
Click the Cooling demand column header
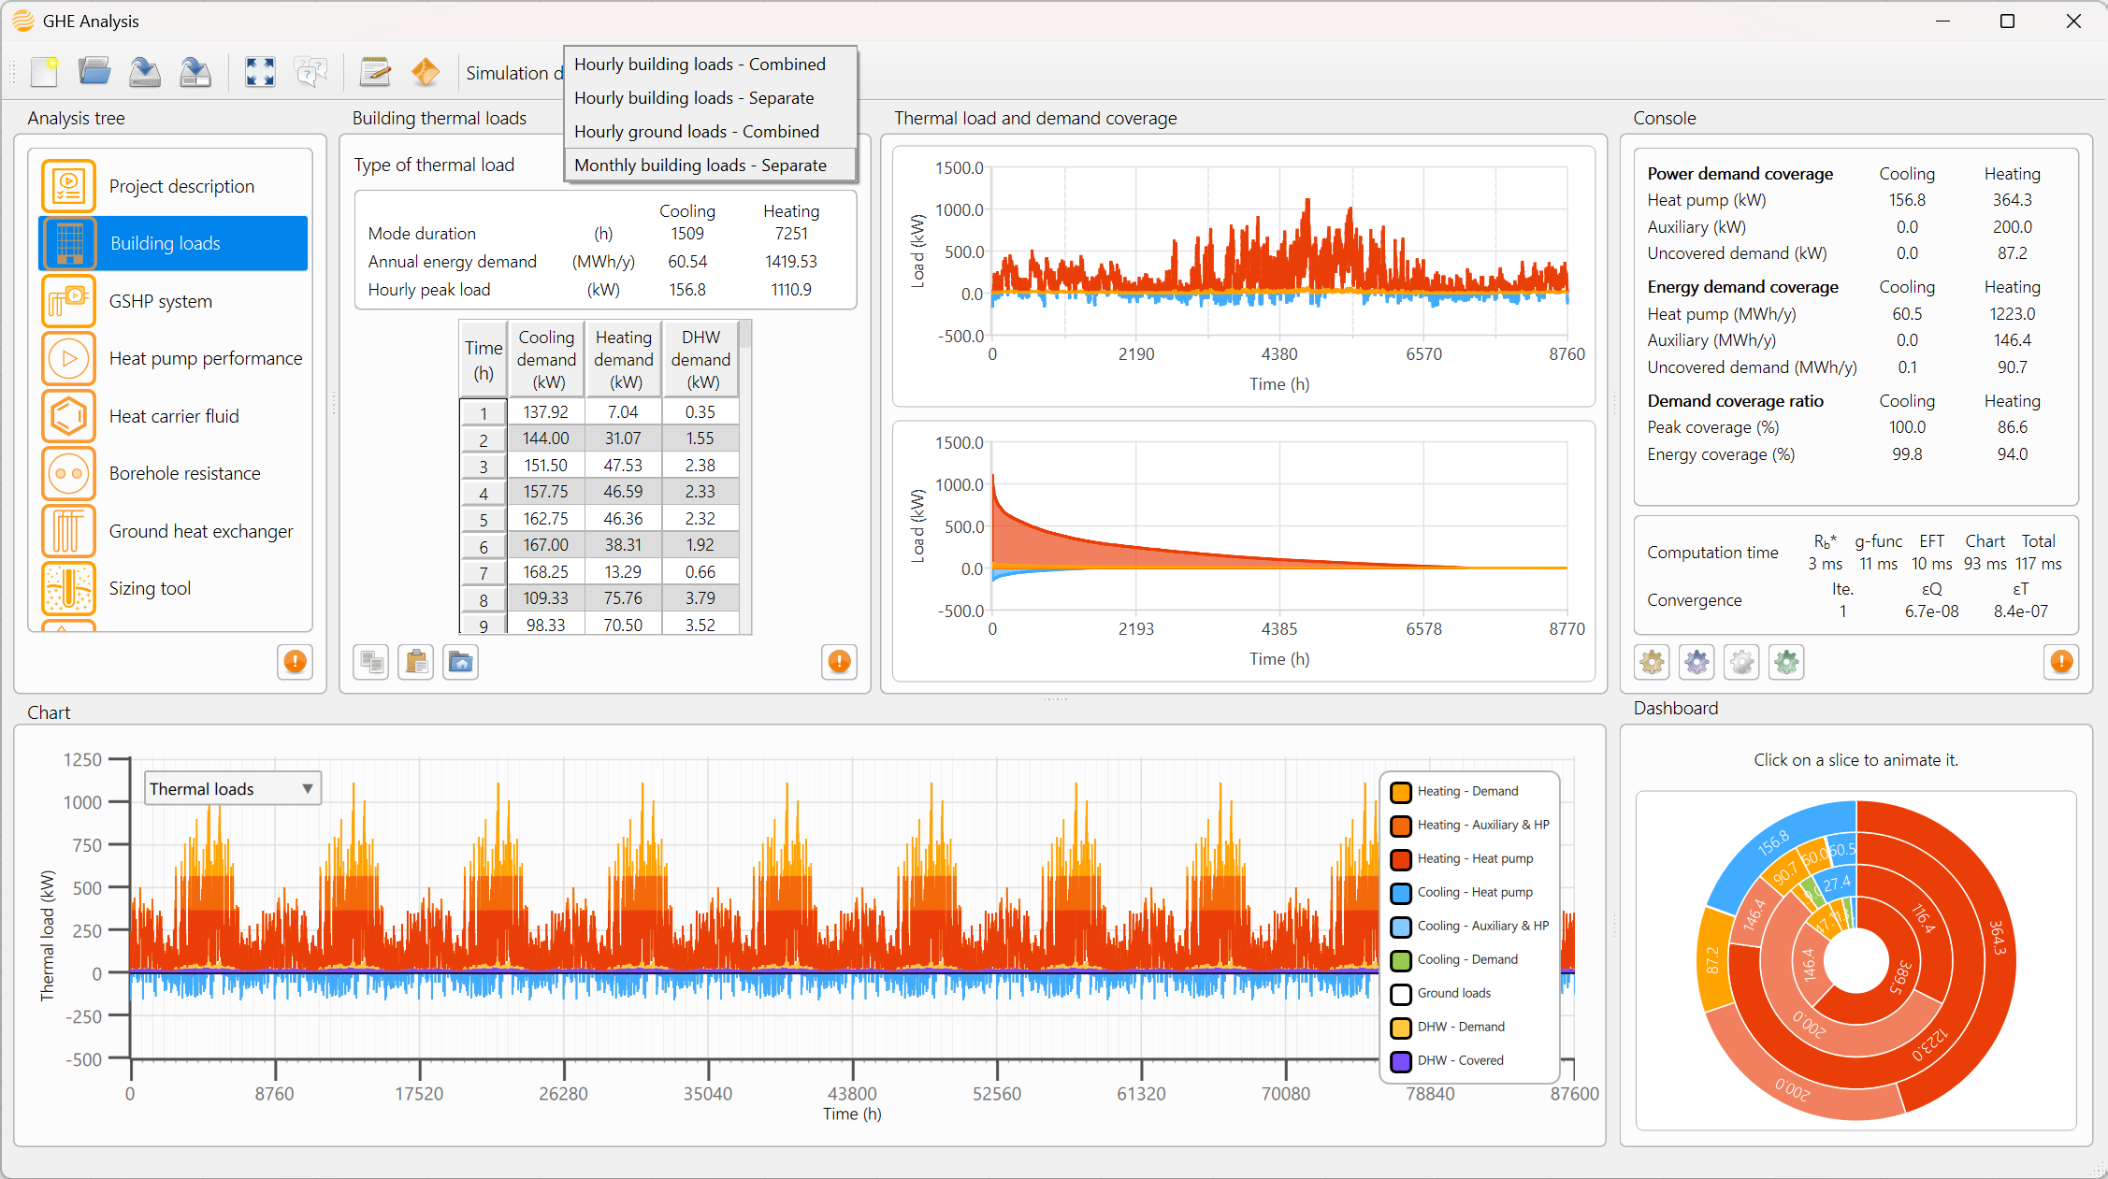tap(546, 360)
